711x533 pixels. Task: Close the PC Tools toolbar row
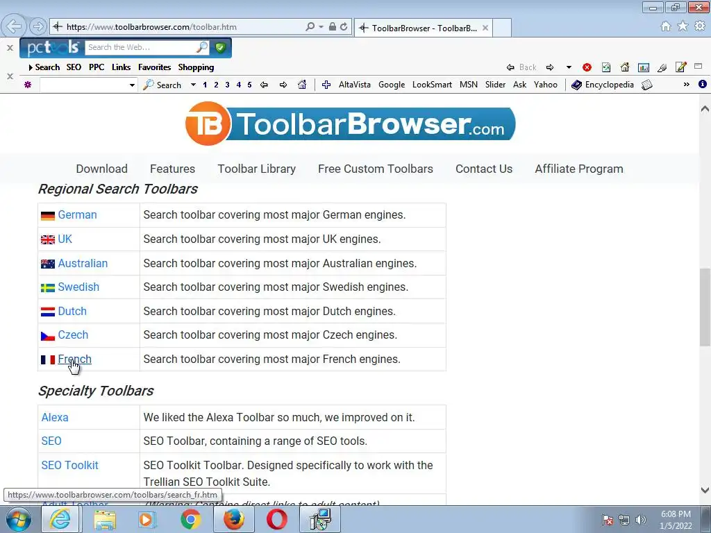click(x=10, y=47)
